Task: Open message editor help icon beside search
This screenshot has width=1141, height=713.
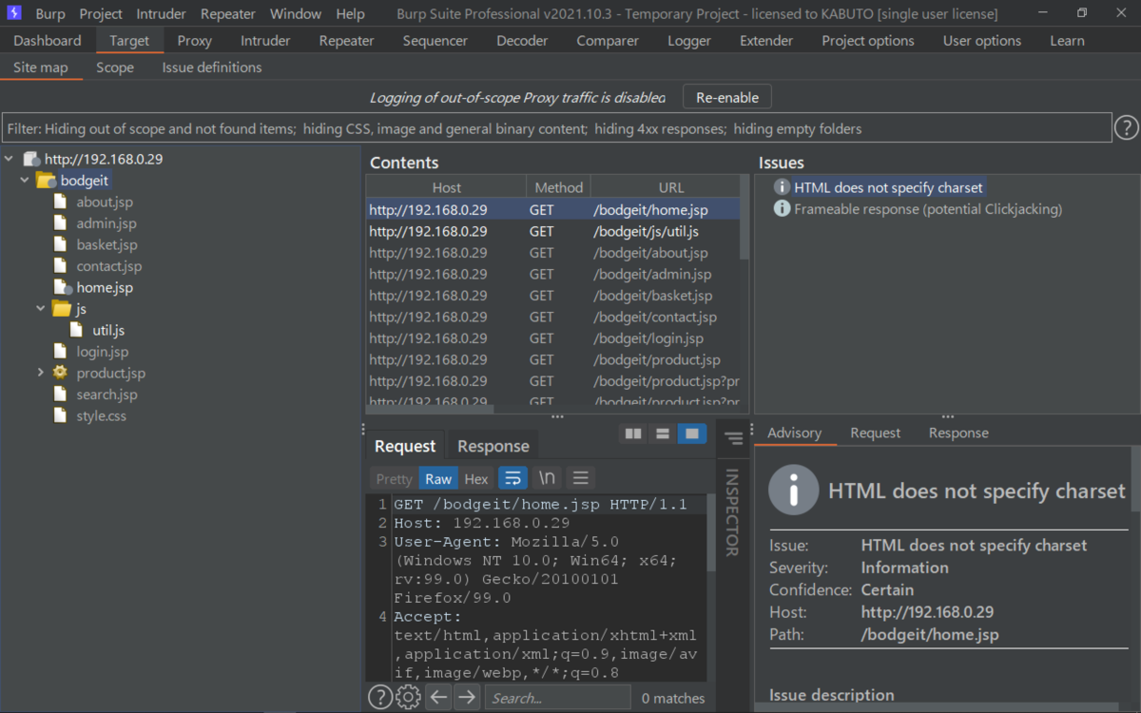Action: tap(379, 698)
